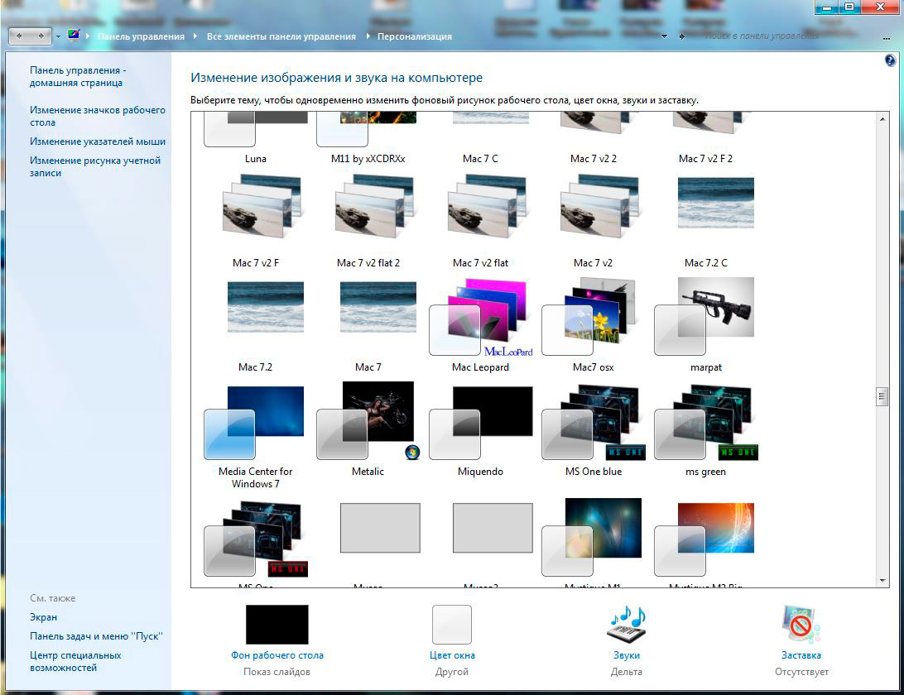The height and width of the screenshot is (695, 904).
Task: Apply the Mac 7 ocean theme icon
Action: click(x=378, y=307)
